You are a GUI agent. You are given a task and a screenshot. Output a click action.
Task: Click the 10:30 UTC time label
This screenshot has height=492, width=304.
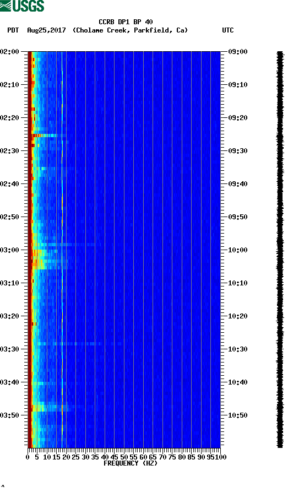coord(238,349)
